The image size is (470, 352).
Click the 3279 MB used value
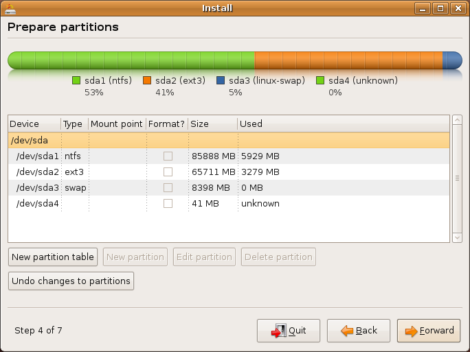(260, 172)
